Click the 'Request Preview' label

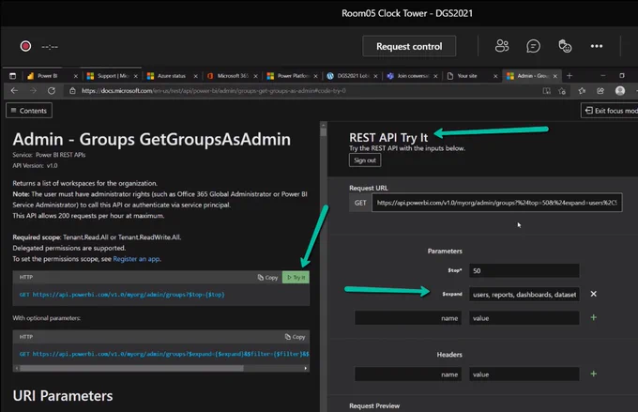[374, 405]
